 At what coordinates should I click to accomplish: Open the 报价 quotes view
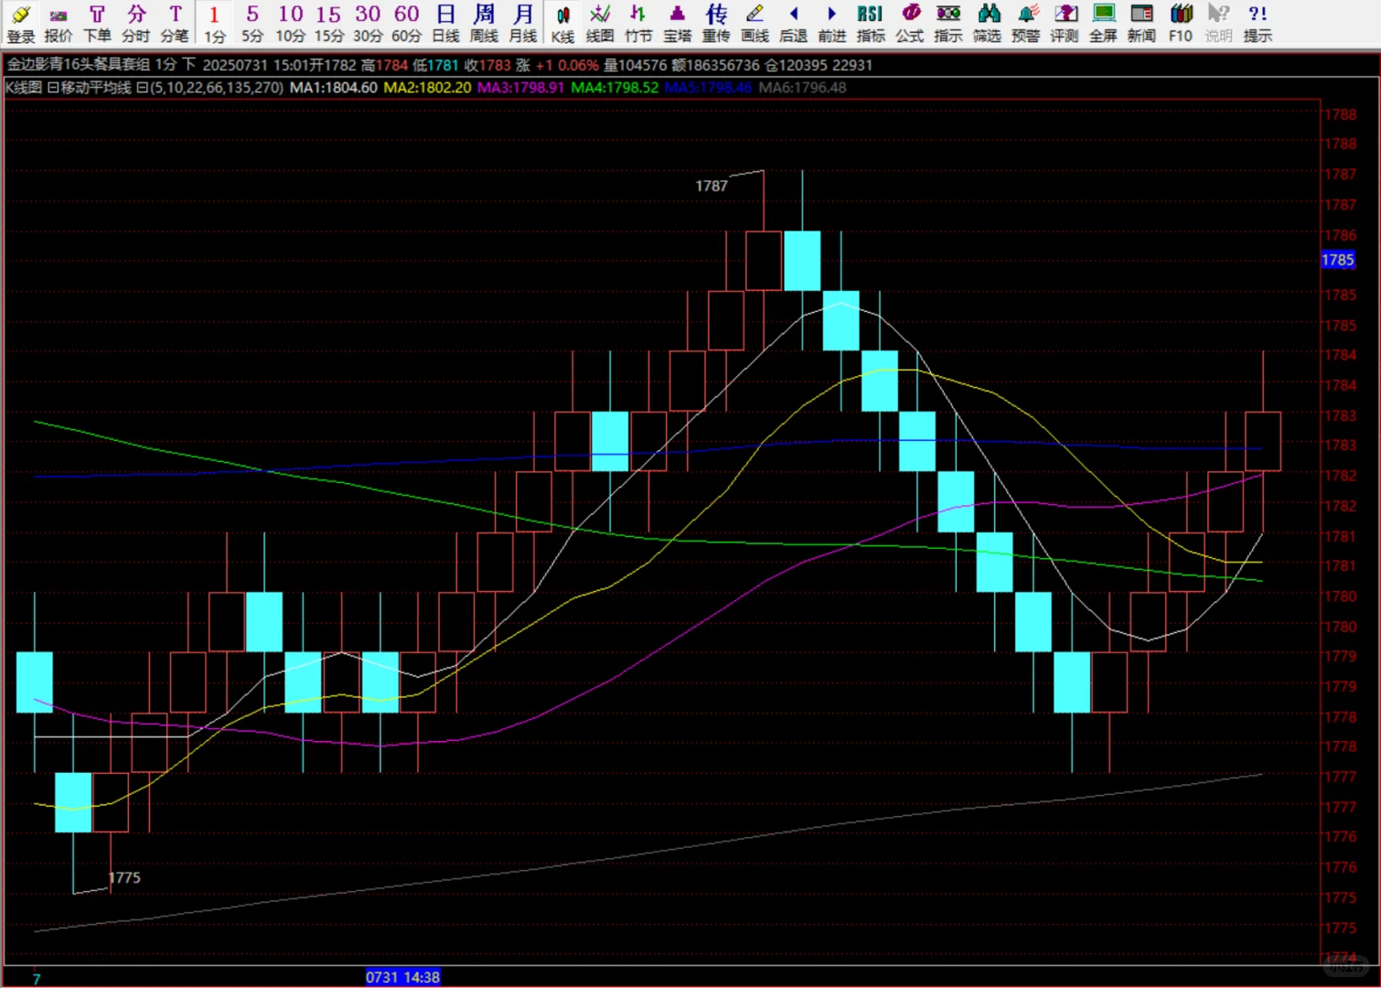[x=59, y=24]
